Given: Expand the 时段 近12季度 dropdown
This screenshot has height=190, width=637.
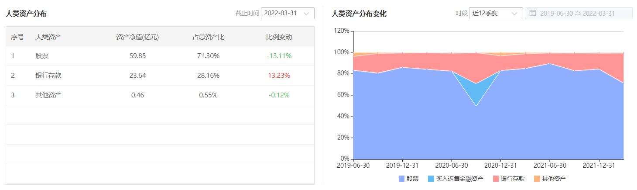Looking at the screenshot, I should (x=496, y=13).
